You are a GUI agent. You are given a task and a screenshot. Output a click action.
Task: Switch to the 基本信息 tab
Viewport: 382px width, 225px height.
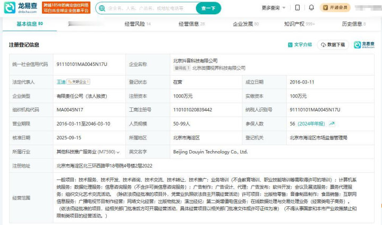click(x=29, y=24)
